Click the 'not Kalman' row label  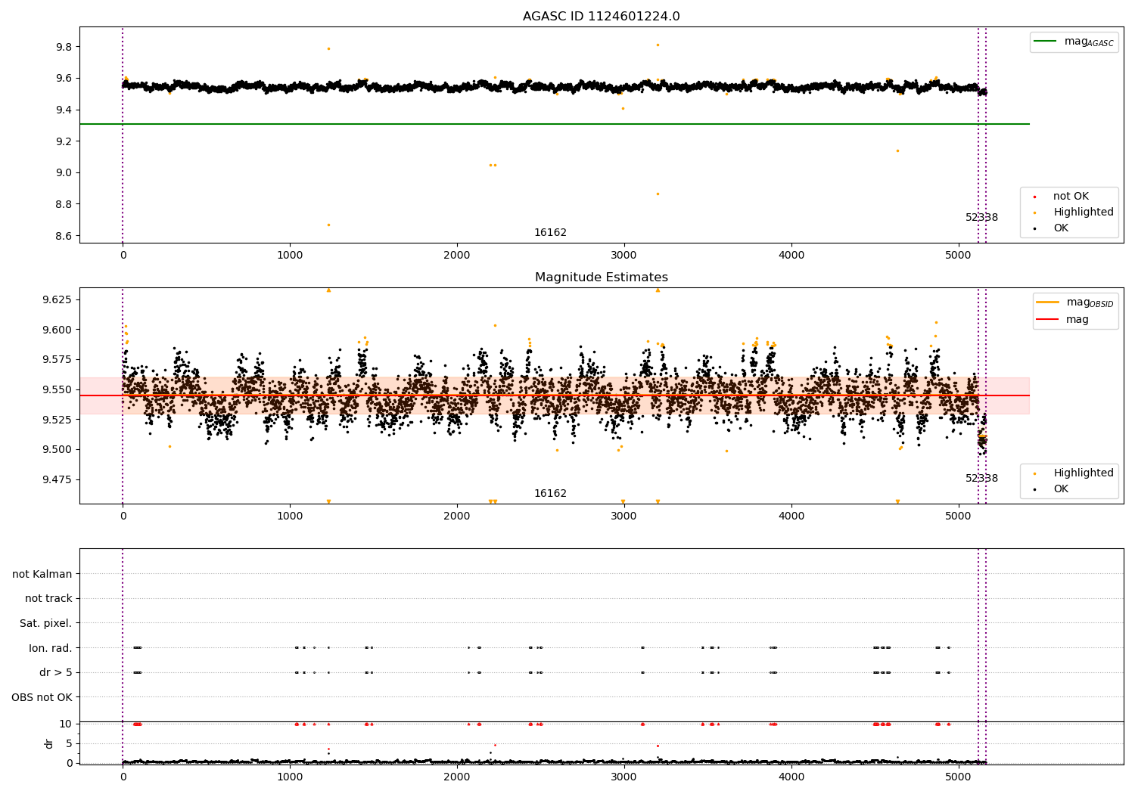[x=42, y=574]
